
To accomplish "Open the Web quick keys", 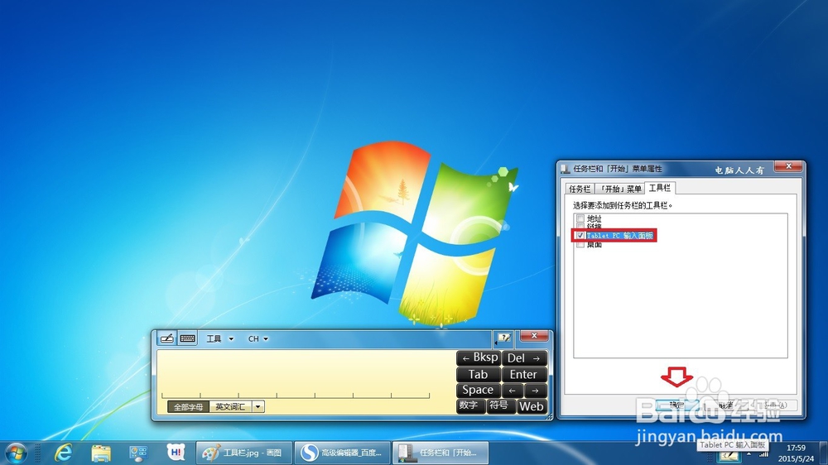I will pos(532,406).
